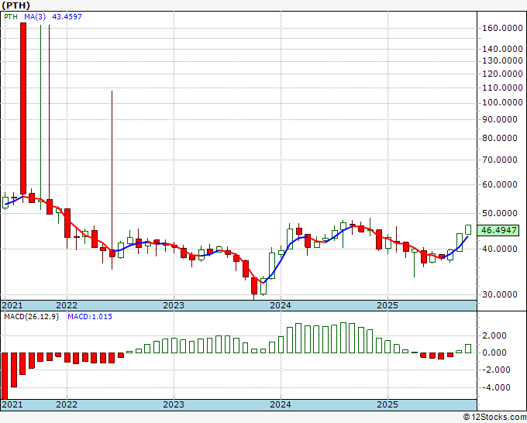
Task: Click the 70.0000 price axis label
Action: click(x=500, y=160)
